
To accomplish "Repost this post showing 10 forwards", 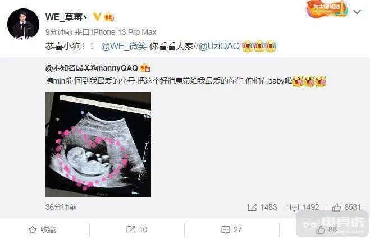I will click(x=137, y=229).
